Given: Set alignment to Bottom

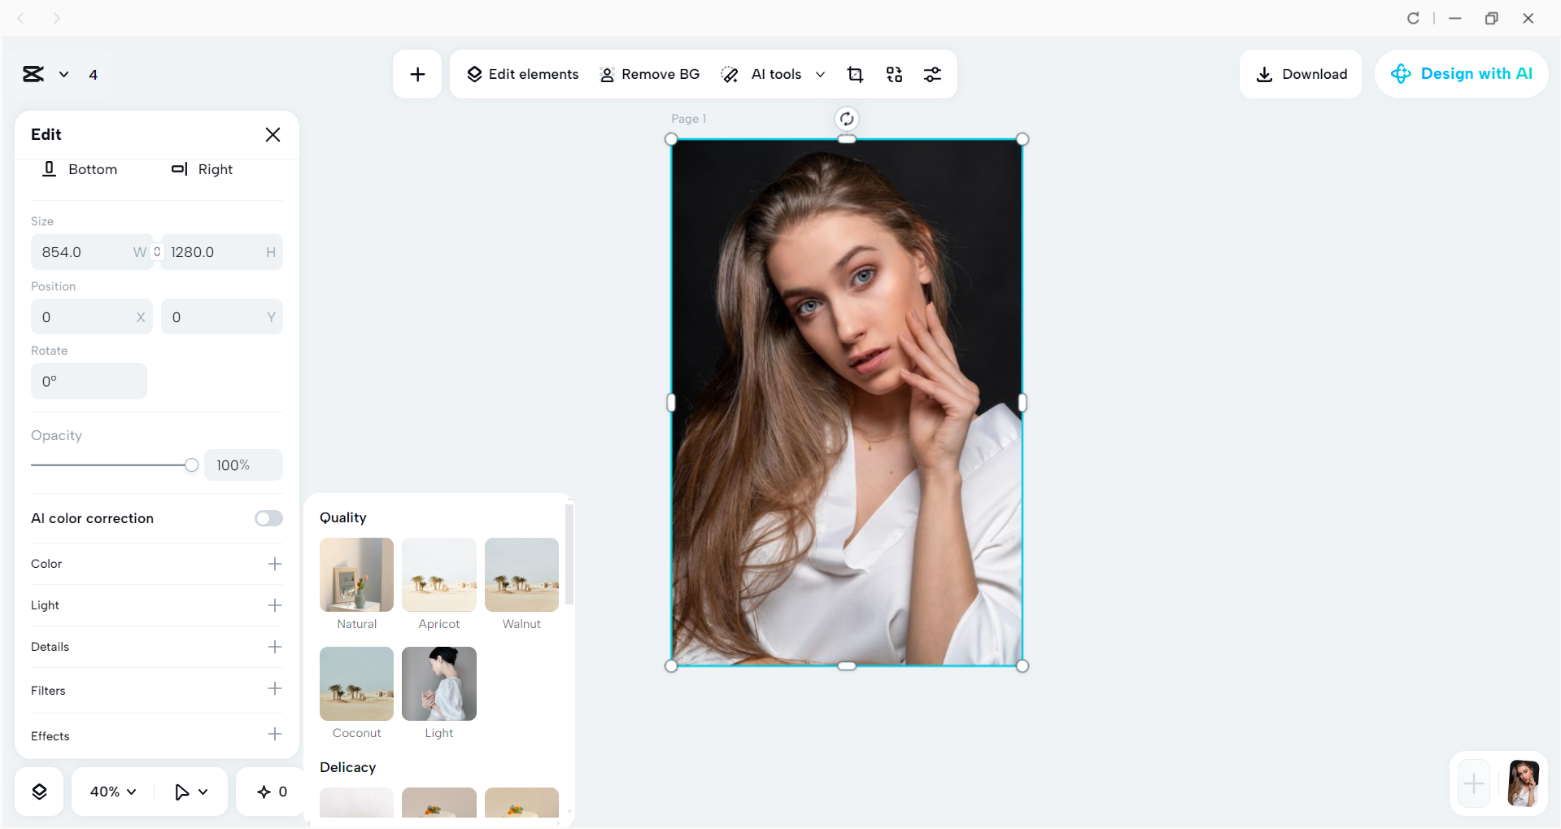Looking at the screenshot, I should pyautogui.click(x=80, y=169).
